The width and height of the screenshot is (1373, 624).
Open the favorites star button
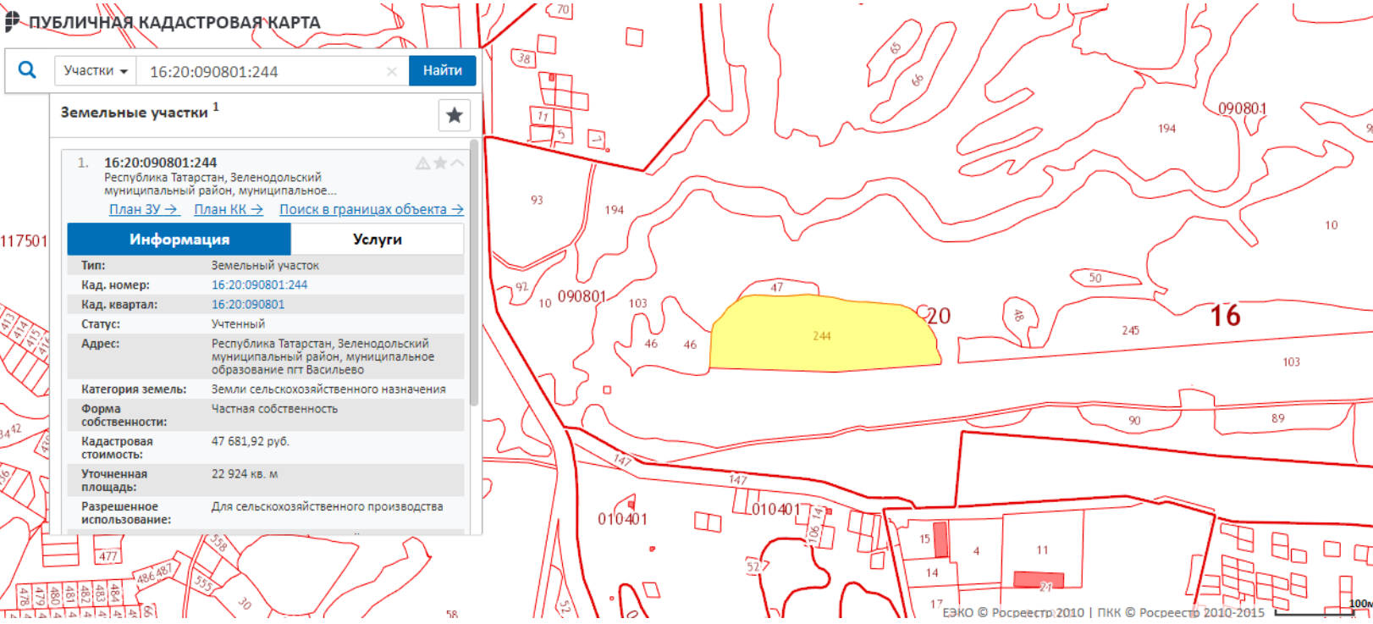pyautogui.click(x=455, y=115)
